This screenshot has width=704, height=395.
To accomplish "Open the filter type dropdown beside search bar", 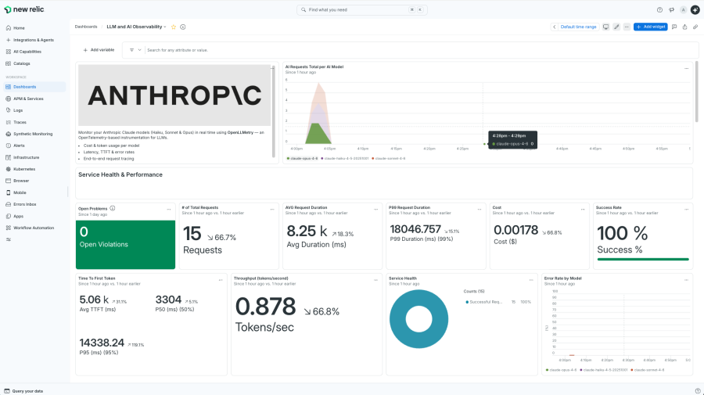I will (x=135, y=50).
